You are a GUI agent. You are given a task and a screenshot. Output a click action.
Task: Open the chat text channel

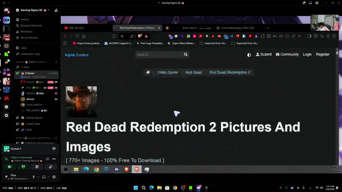pyautogui.click(x=37, y=67)
